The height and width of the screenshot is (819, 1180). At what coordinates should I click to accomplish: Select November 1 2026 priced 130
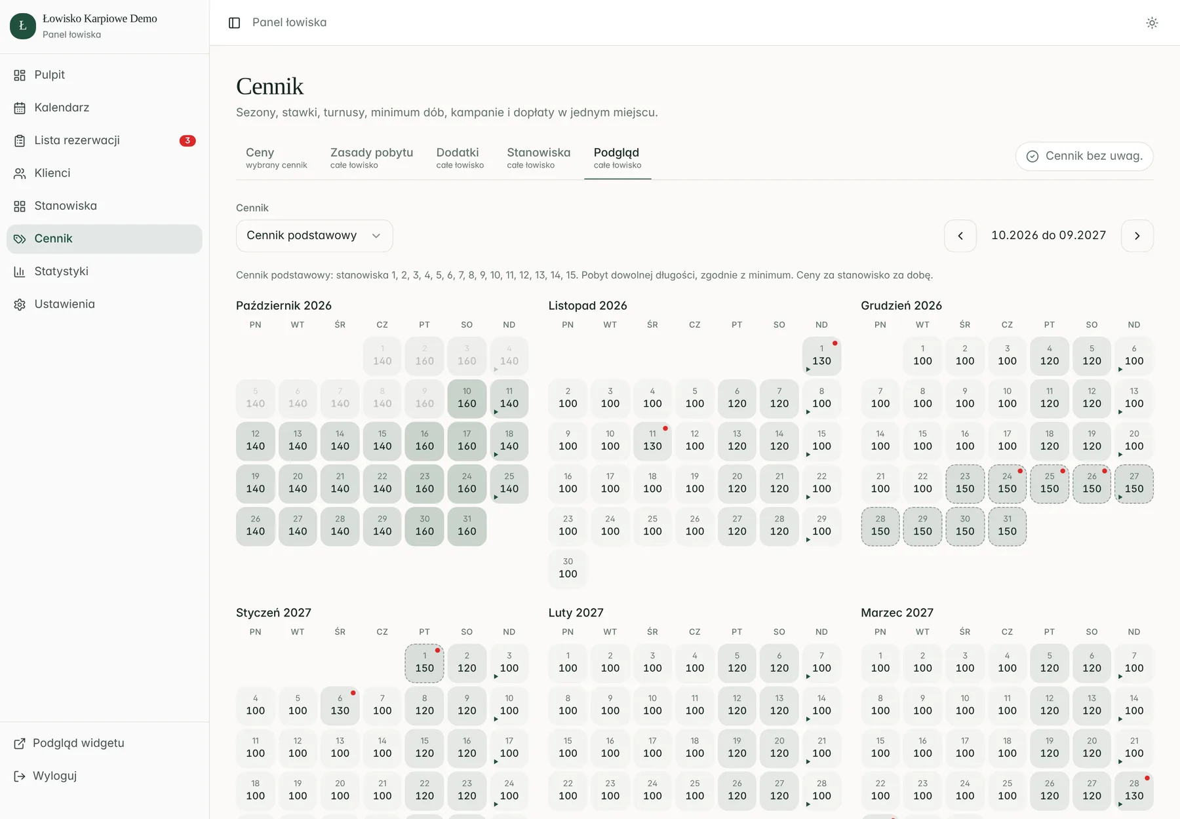click(821, 356)
